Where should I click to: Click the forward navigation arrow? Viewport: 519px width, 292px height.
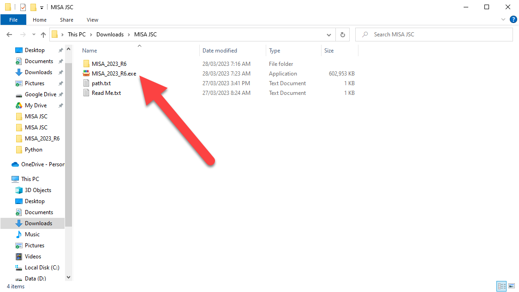tap(23, 35)
